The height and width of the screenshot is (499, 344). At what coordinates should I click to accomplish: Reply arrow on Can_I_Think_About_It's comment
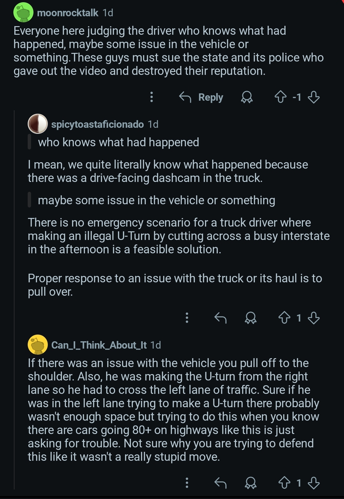click(x=220, y=483)
